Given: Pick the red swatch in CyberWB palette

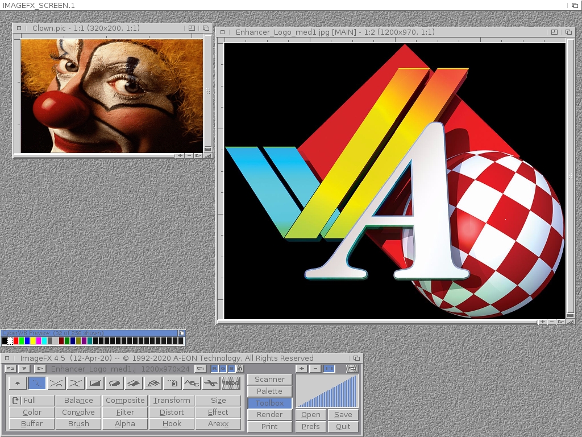Looking at the screenshot, I should click(x=16, y=341).
